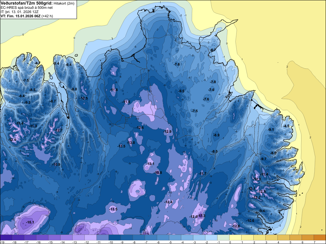Click the -15.1 temperature value
This screenshot has height=244, width=326.
point(30,222)
